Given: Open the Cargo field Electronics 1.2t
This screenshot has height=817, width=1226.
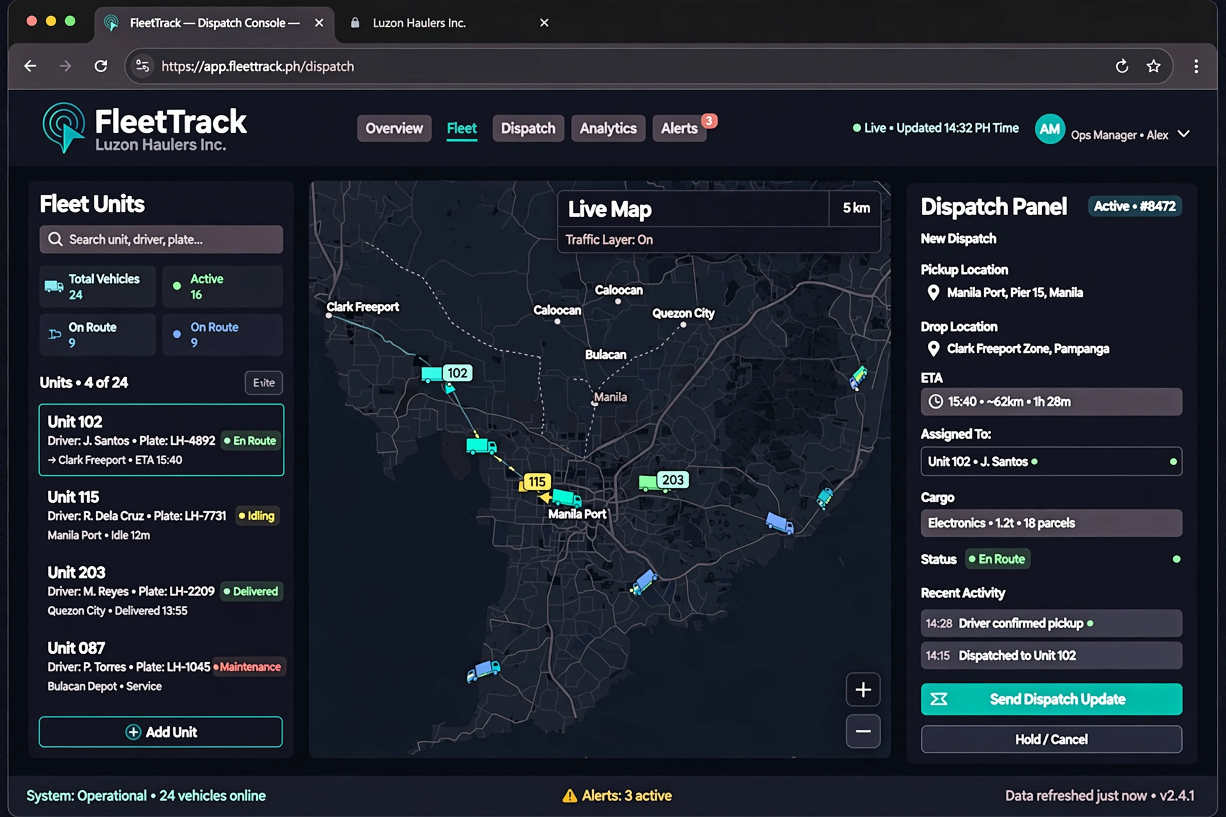Looking at the screenshot, I should coord(1051,523).
